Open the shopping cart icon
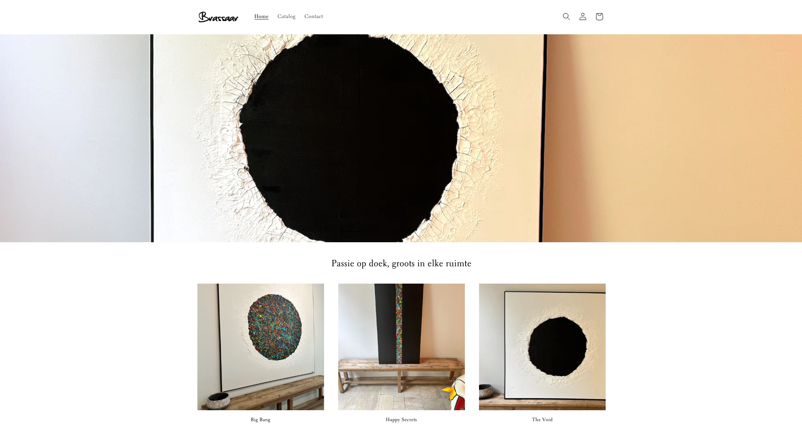 (599, 17)
